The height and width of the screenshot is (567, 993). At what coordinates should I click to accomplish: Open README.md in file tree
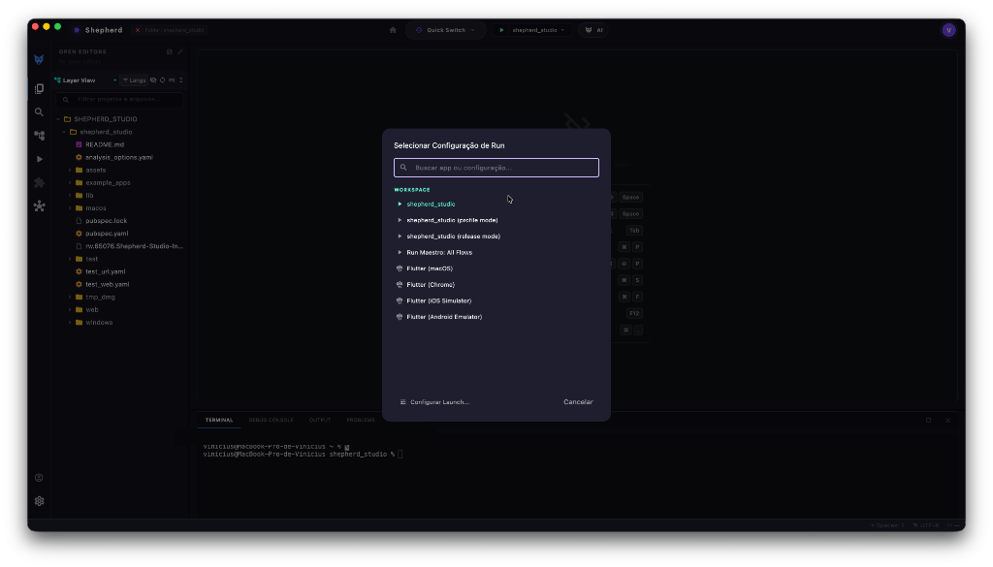(x=105, y=144)
